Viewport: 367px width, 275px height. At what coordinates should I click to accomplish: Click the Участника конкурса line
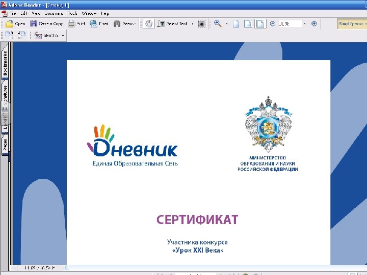[197, 242]
